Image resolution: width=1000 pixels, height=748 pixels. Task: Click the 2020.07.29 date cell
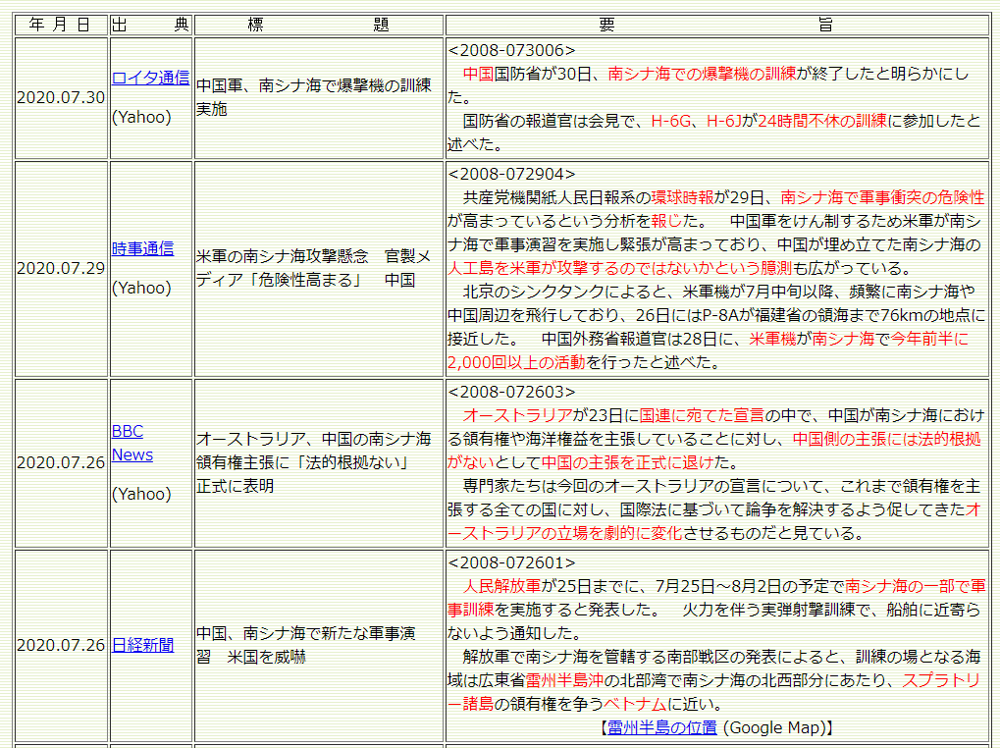(61, 268)
